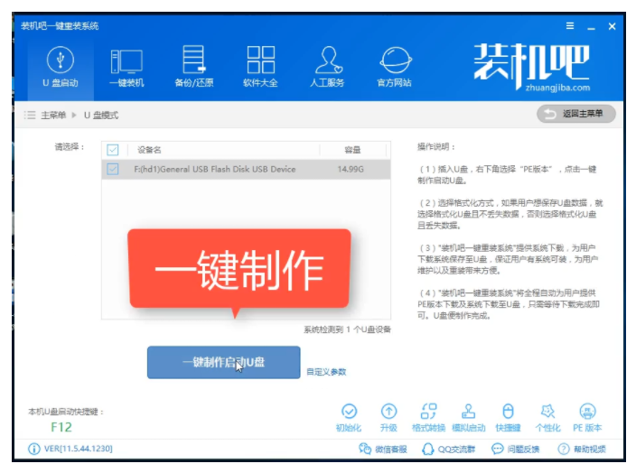636x473 pixels.
Task: Open the U盘启动 tab
Action: tap(60, 68)
